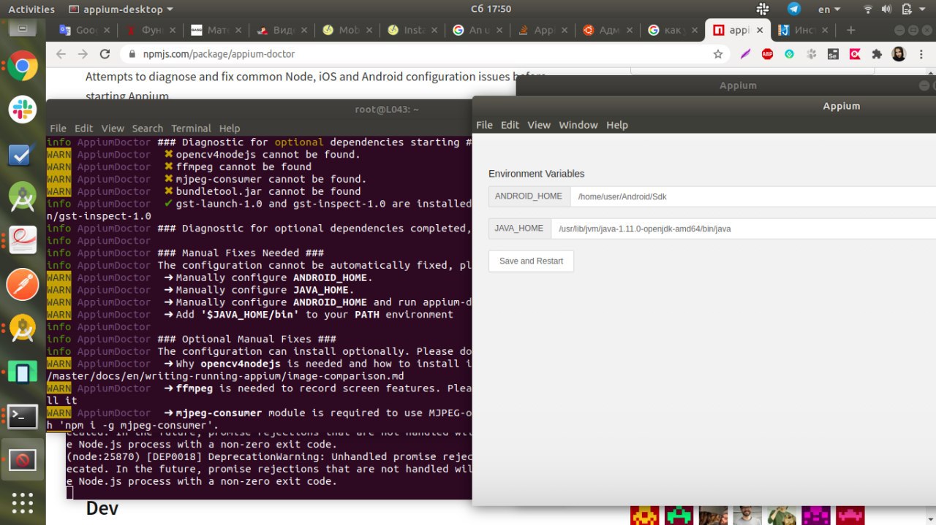Screen dimensions: 936x525
Task: Click the Save and Restart button
Action: pos(531,261)
